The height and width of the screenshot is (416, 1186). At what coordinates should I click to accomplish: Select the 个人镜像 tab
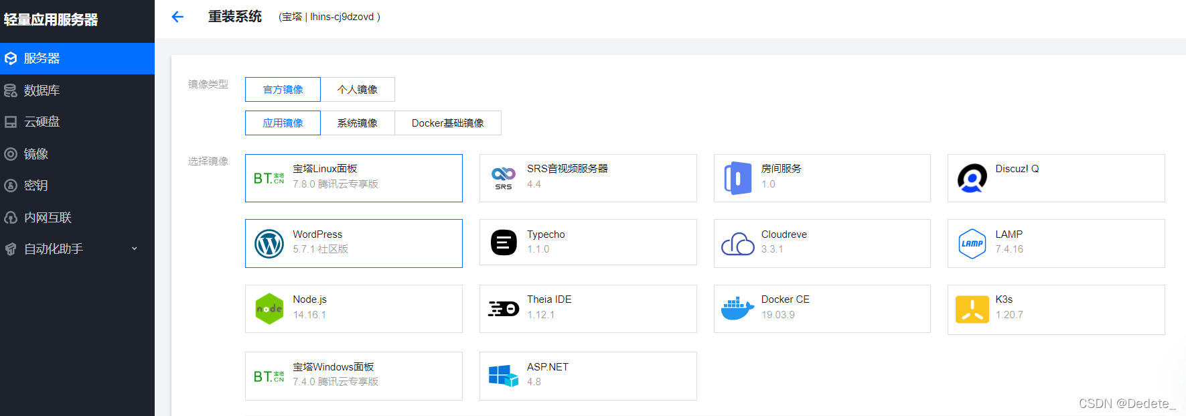click(x=358, y=90)
